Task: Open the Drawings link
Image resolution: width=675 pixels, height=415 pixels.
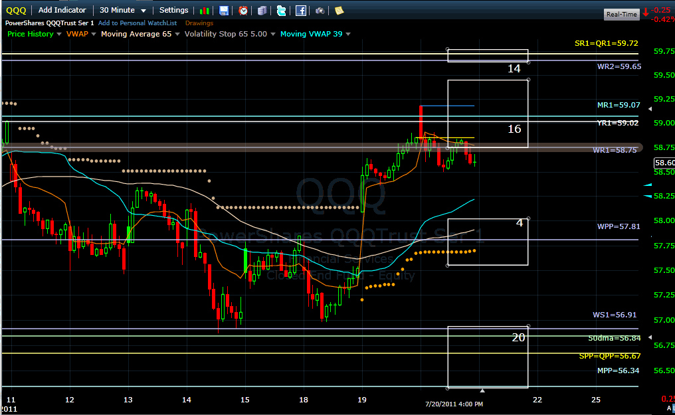Action: pyautogui.click(x=199, y=23)
